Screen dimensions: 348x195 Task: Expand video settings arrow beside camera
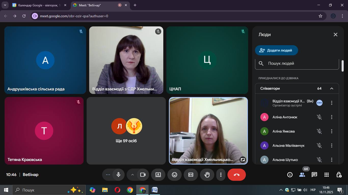132,175
